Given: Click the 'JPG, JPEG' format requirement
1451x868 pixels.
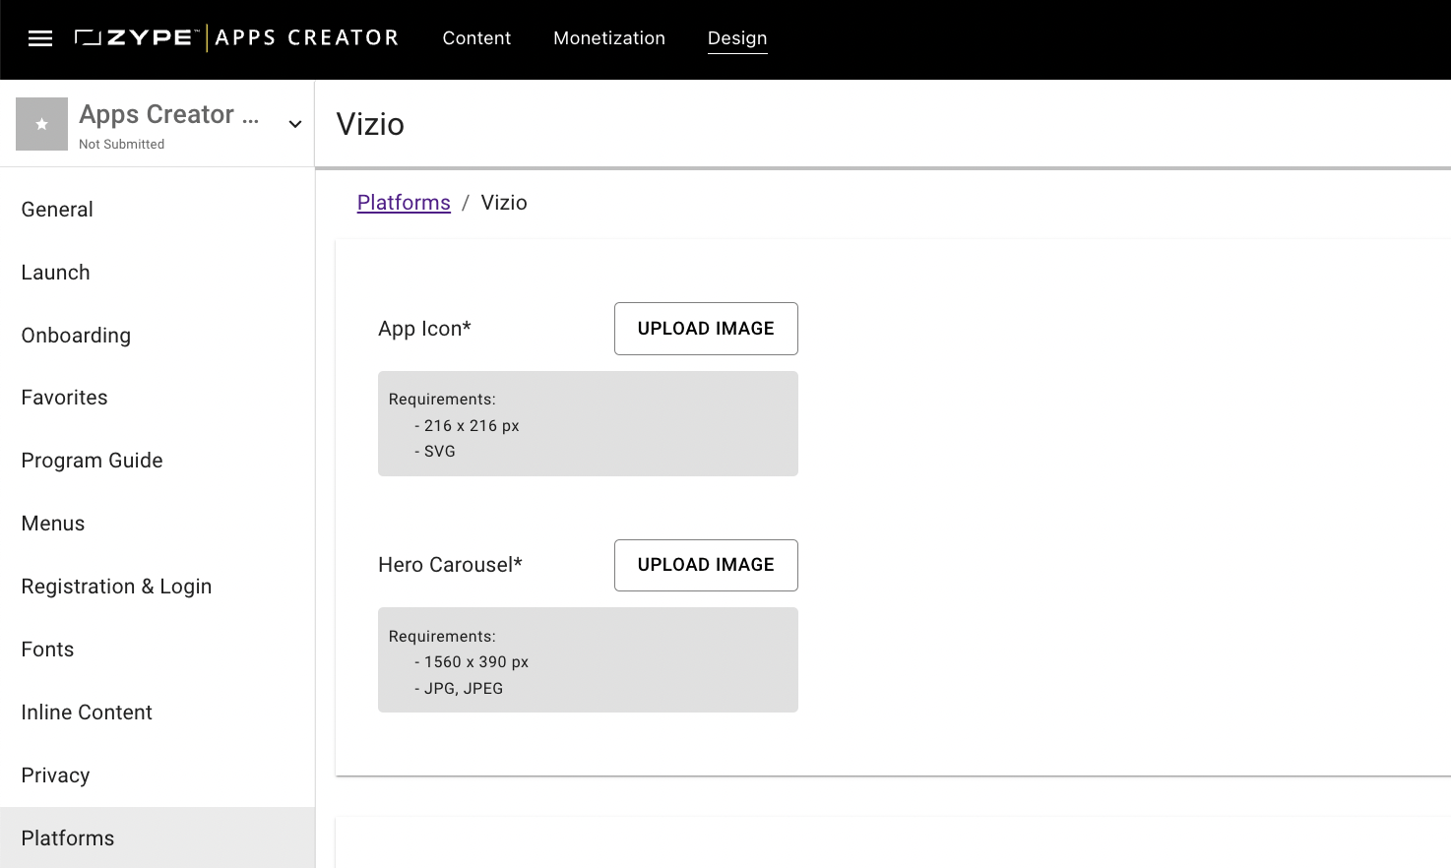Looking at the screenshot, I should [464, 689].
